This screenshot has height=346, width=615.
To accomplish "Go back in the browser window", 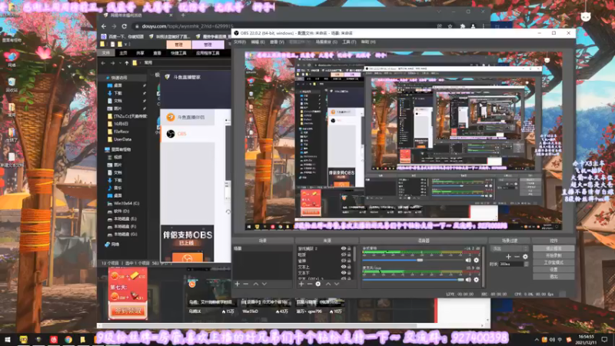I will (x=104, y=26).
